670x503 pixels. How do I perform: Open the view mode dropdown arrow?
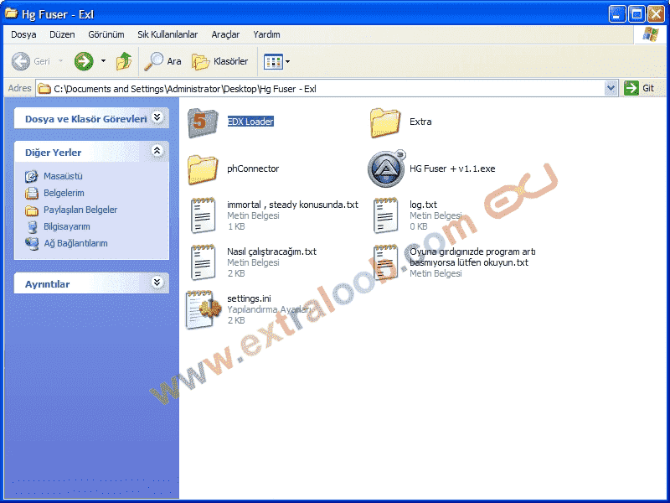click(x=287, y=61)
